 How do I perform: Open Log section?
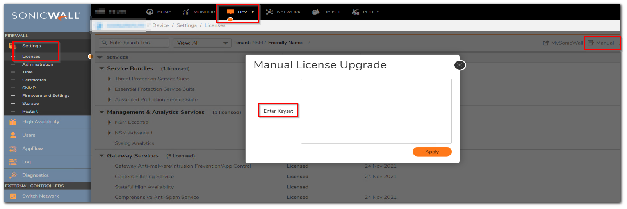point(47,162)
